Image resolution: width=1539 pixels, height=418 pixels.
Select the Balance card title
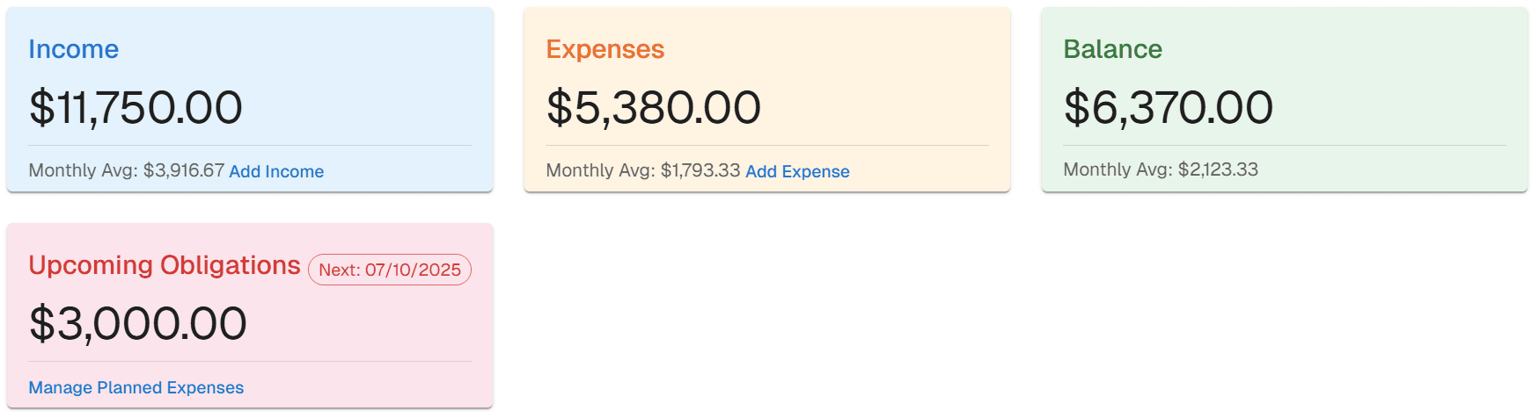tap(1112, 49)
